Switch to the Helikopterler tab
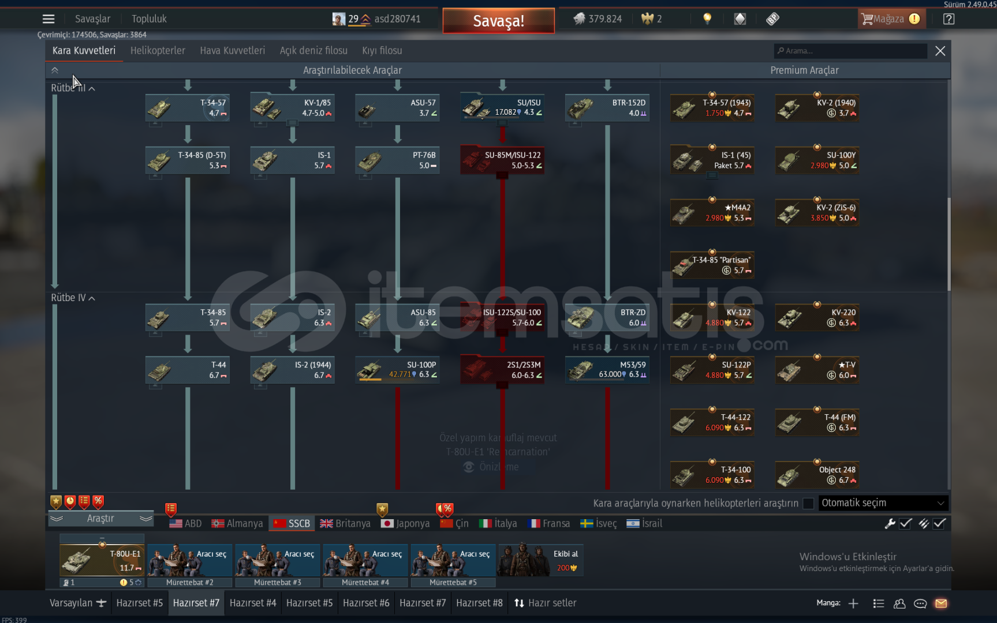This screenshot has width=997, height=623. pyautogui.click(x=158, y=51)
